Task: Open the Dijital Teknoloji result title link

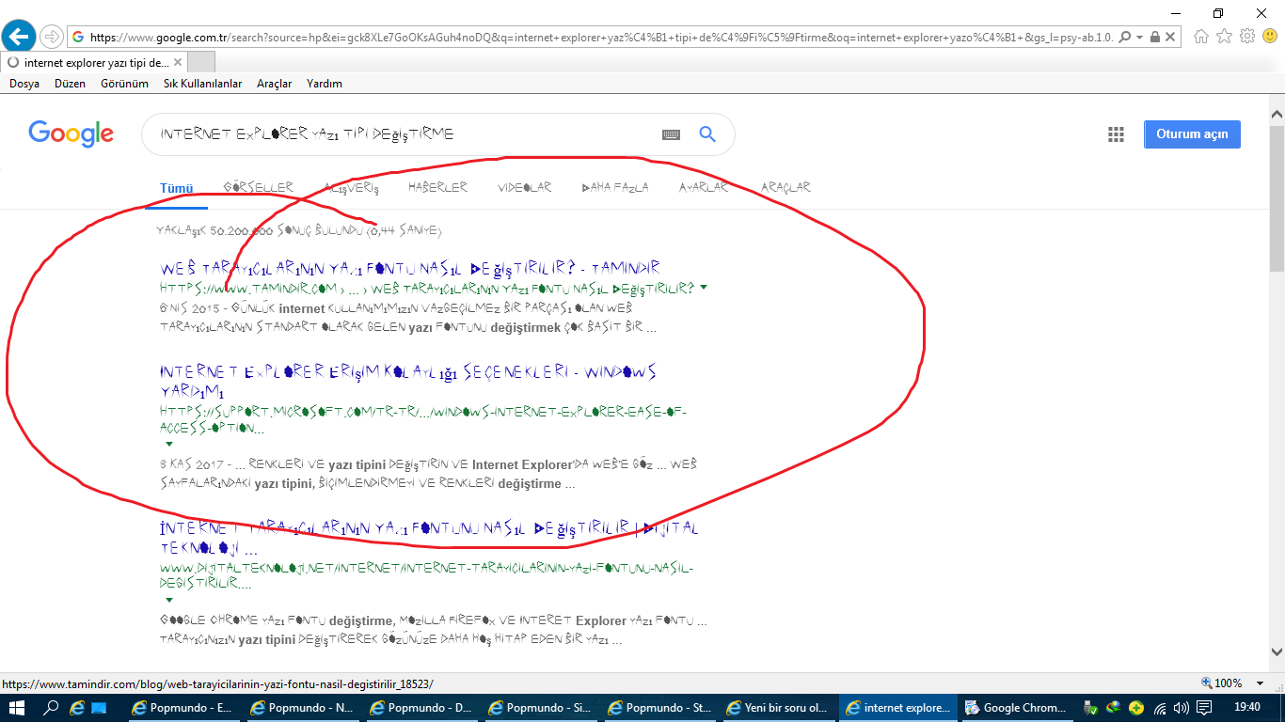Action: (x=429, y=539)
